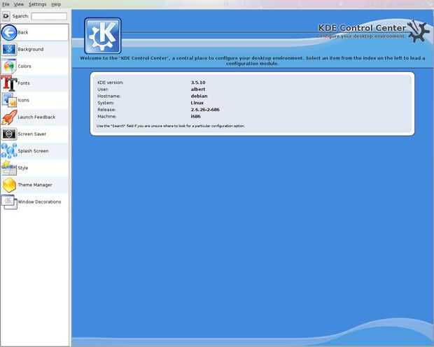Click the KDE version value 3.5.10
Image resolution: width=434 pixels, height=347 pixels.
[x=198, y=83]
